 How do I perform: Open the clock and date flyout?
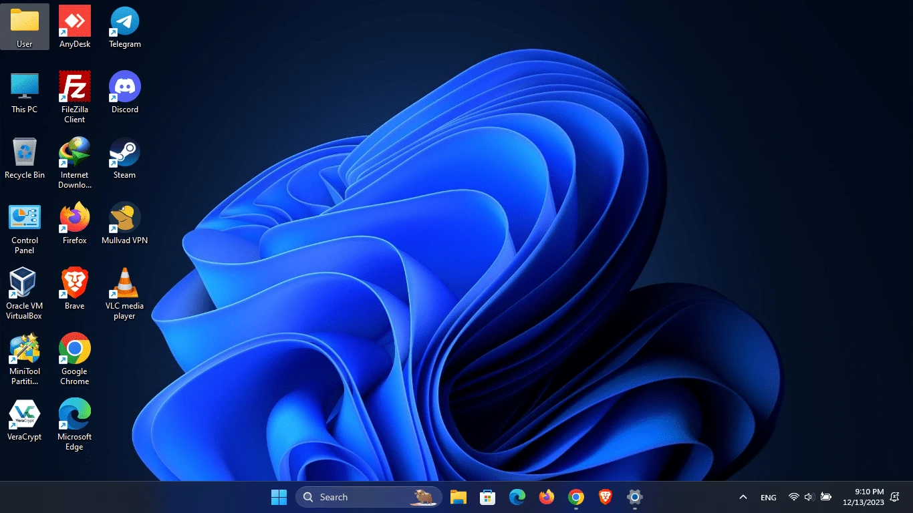coord(862,497)
